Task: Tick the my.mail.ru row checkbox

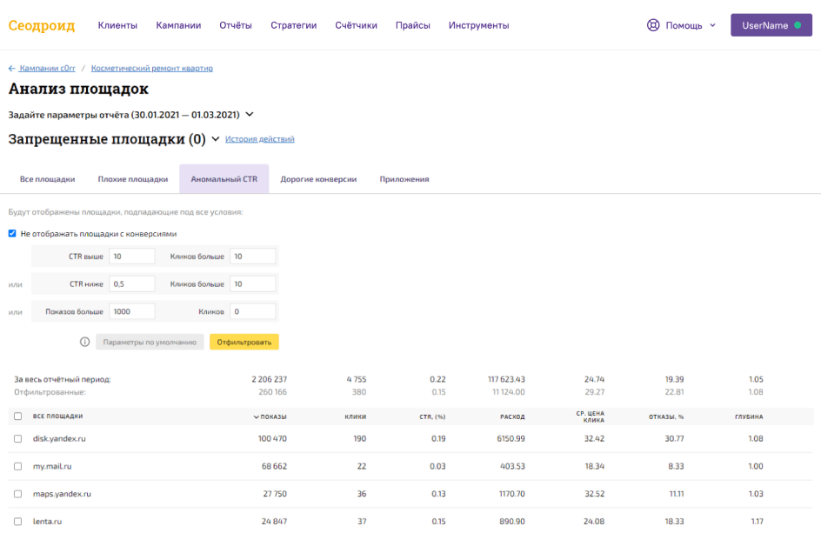Action: click(x=18, y=466)
